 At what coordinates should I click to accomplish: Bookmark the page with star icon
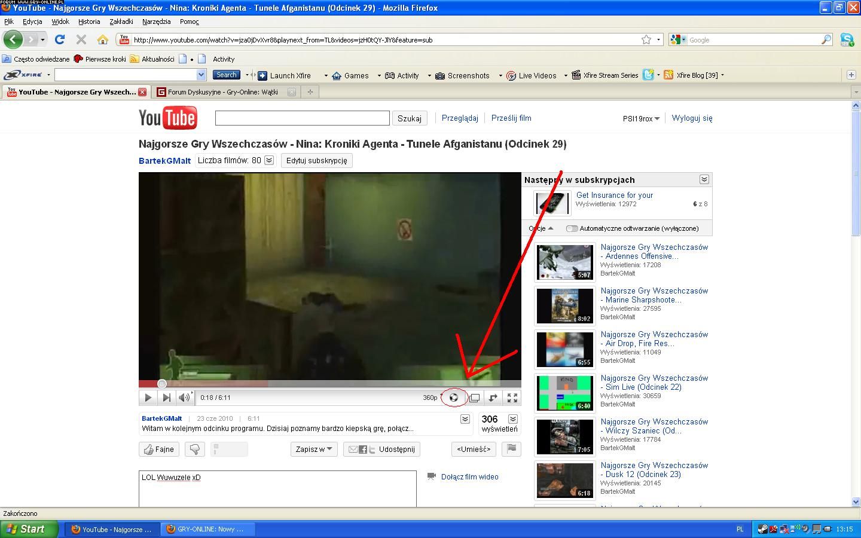click(646, 40)
